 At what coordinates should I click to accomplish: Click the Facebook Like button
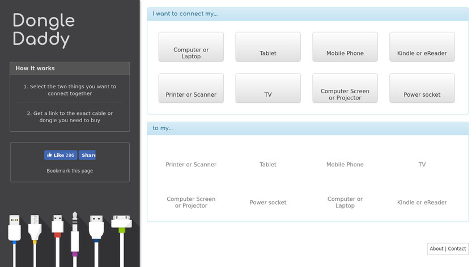pos(61,155)
